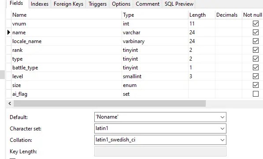Image resolution: width=263 pixels, height=159 pixels.
Task: Click the length 24 cell of name
Action: (202, 32)
